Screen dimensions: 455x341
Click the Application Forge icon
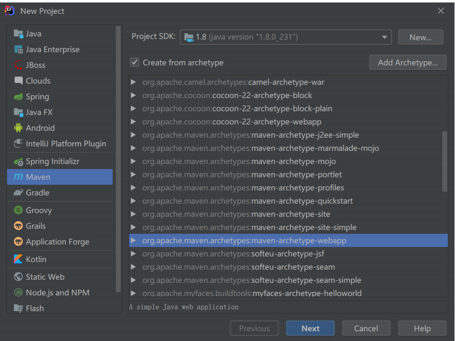pyautogui.click(x=18, y=242)
